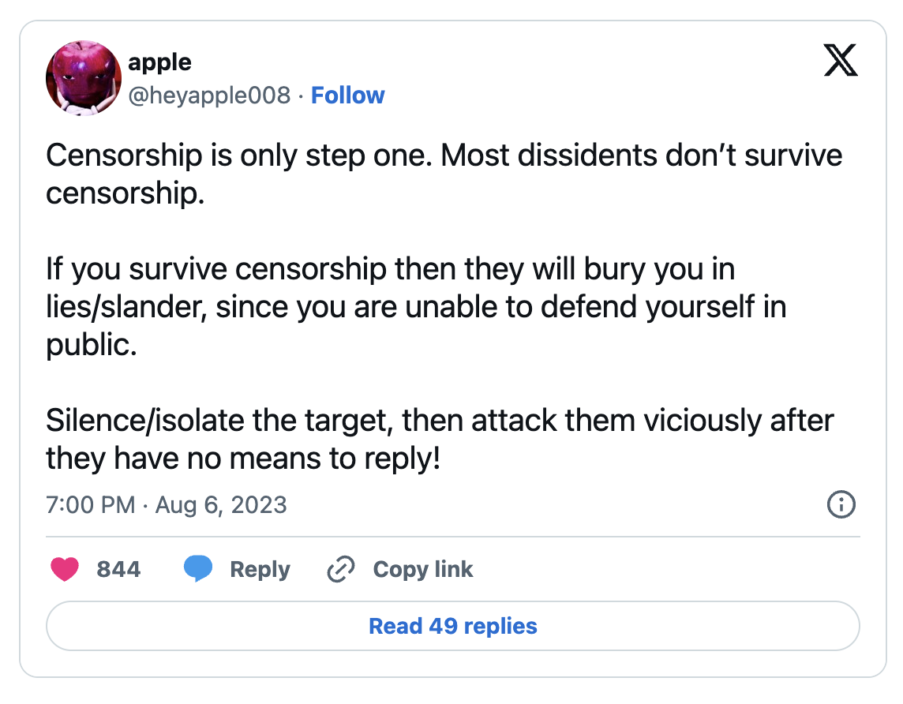
Task: Click the @heyapple008 handle
Action: point(209,95)
